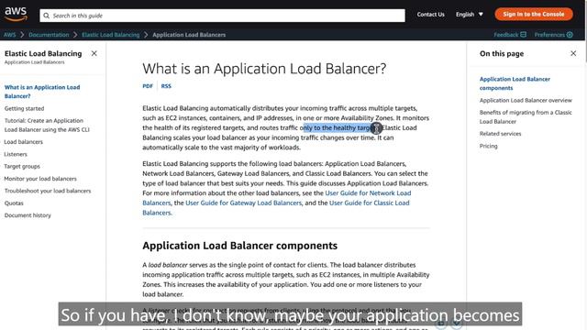Jump to Application Load Balancer overview
Image resolution: width=587 pixels, height=330 pixels.
click(526, 100)
